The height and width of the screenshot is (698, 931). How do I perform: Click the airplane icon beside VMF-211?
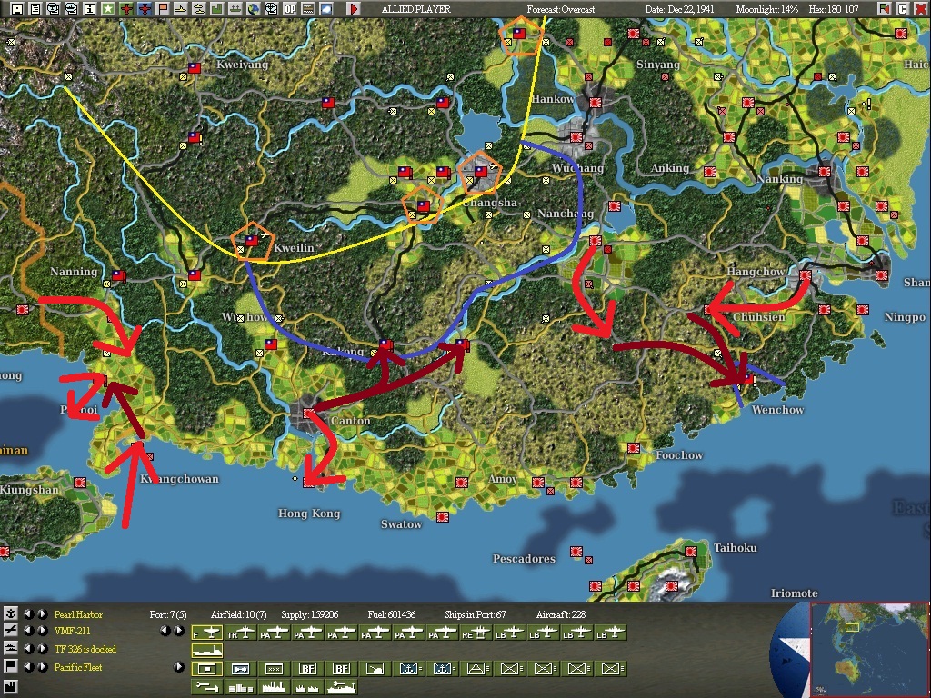(11, 631)
